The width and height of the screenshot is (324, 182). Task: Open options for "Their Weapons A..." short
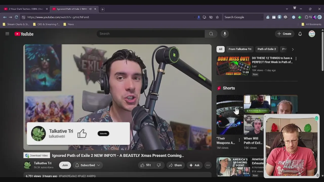point(239,140)
